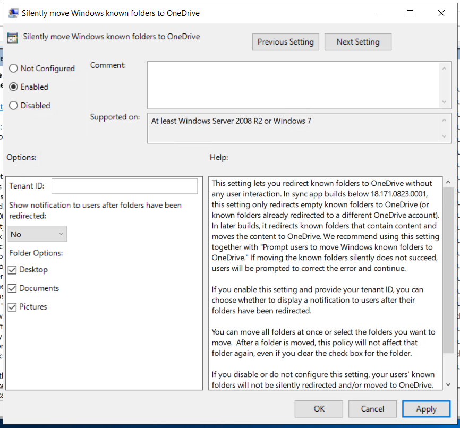The image size is (460, 428).
Task: Click the 'Folder Options:' label
Action: [36, 253]
